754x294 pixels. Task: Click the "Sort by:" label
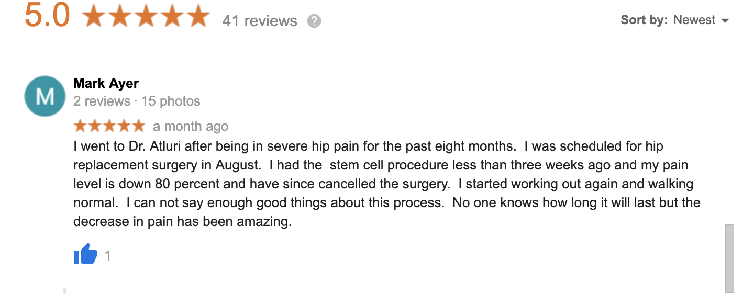point(644,20)
